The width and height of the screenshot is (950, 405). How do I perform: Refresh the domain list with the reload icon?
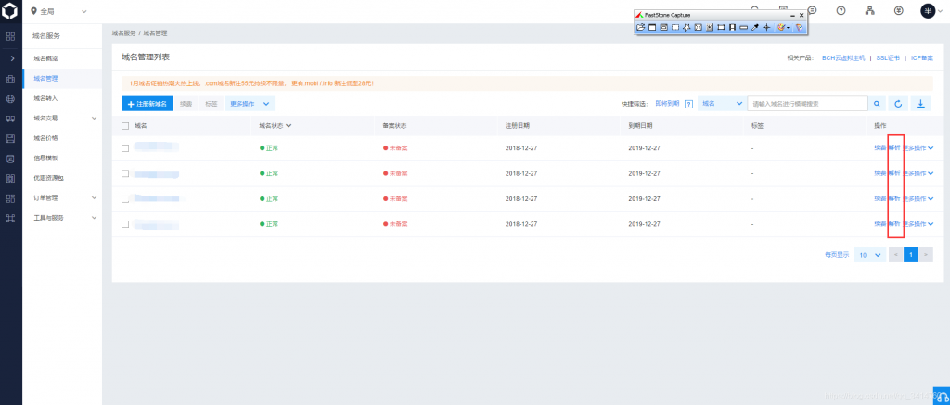pyautogui.click(x=898, y=104)
